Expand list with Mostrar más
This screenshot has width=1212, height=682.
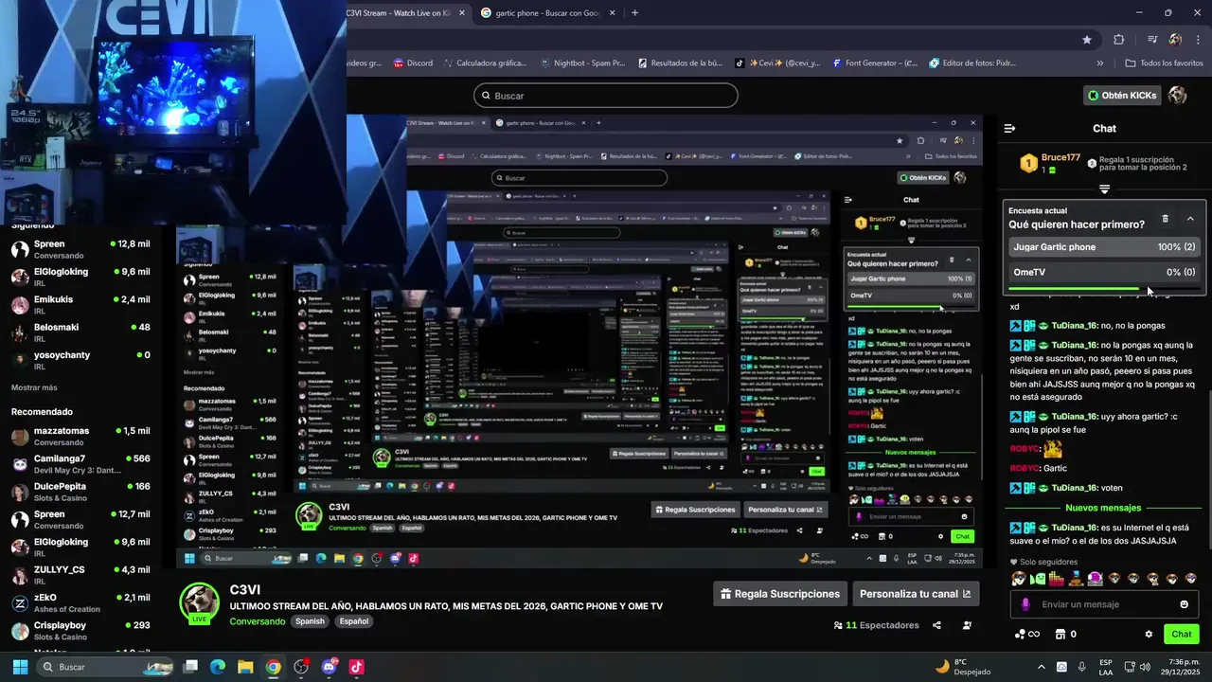click(34, 387)
